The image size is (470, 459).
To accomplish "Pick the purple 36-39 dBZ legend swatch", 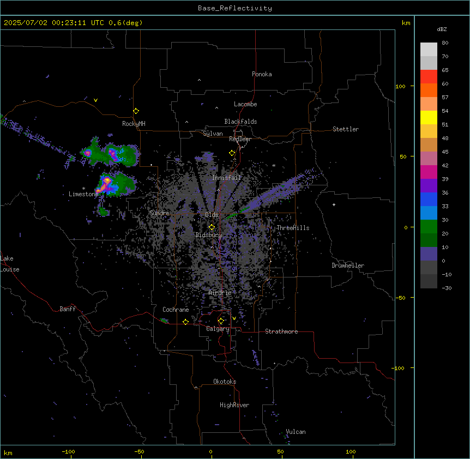I will (429, 186).
